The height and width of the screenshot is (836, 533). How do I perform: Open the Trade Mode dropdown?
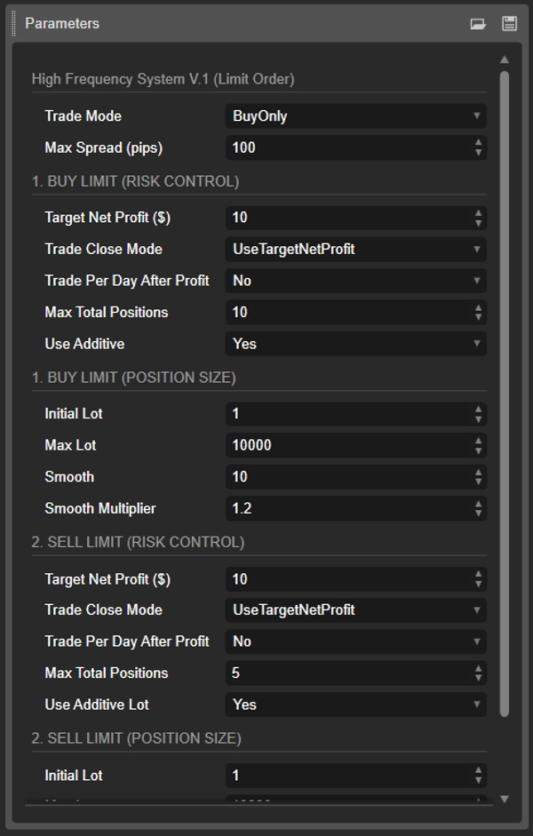355,116
